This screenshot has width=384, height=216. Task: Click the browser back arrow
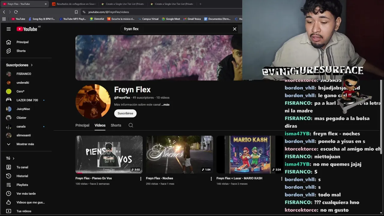pos(4,12)
